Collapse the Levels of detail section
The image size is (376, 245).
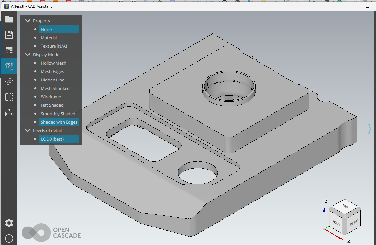coord(28,130)
